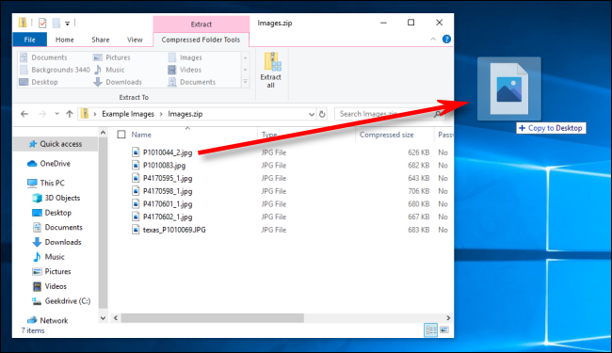Click the horizontal scrollbar right arrow

(448, 318)
